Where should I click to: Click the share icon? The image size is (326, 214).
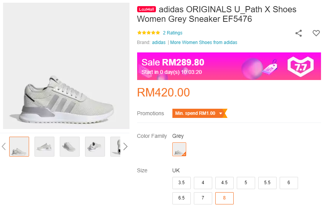299,33
